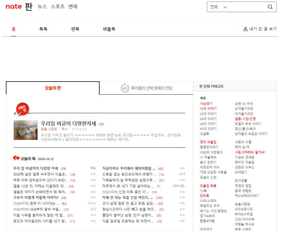Viewport: 282px width, 232px height.
Task: Open category 여행을 떠나요
Action: pyautogui.click(x=244, y=224)
